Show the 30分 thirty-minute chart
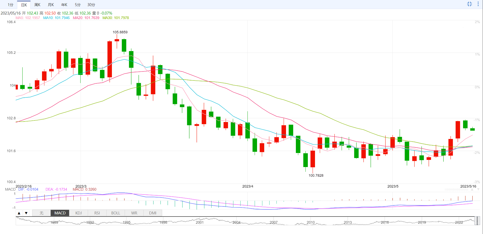Viewport: 483px width, 234px height. (x=91, y=5)
